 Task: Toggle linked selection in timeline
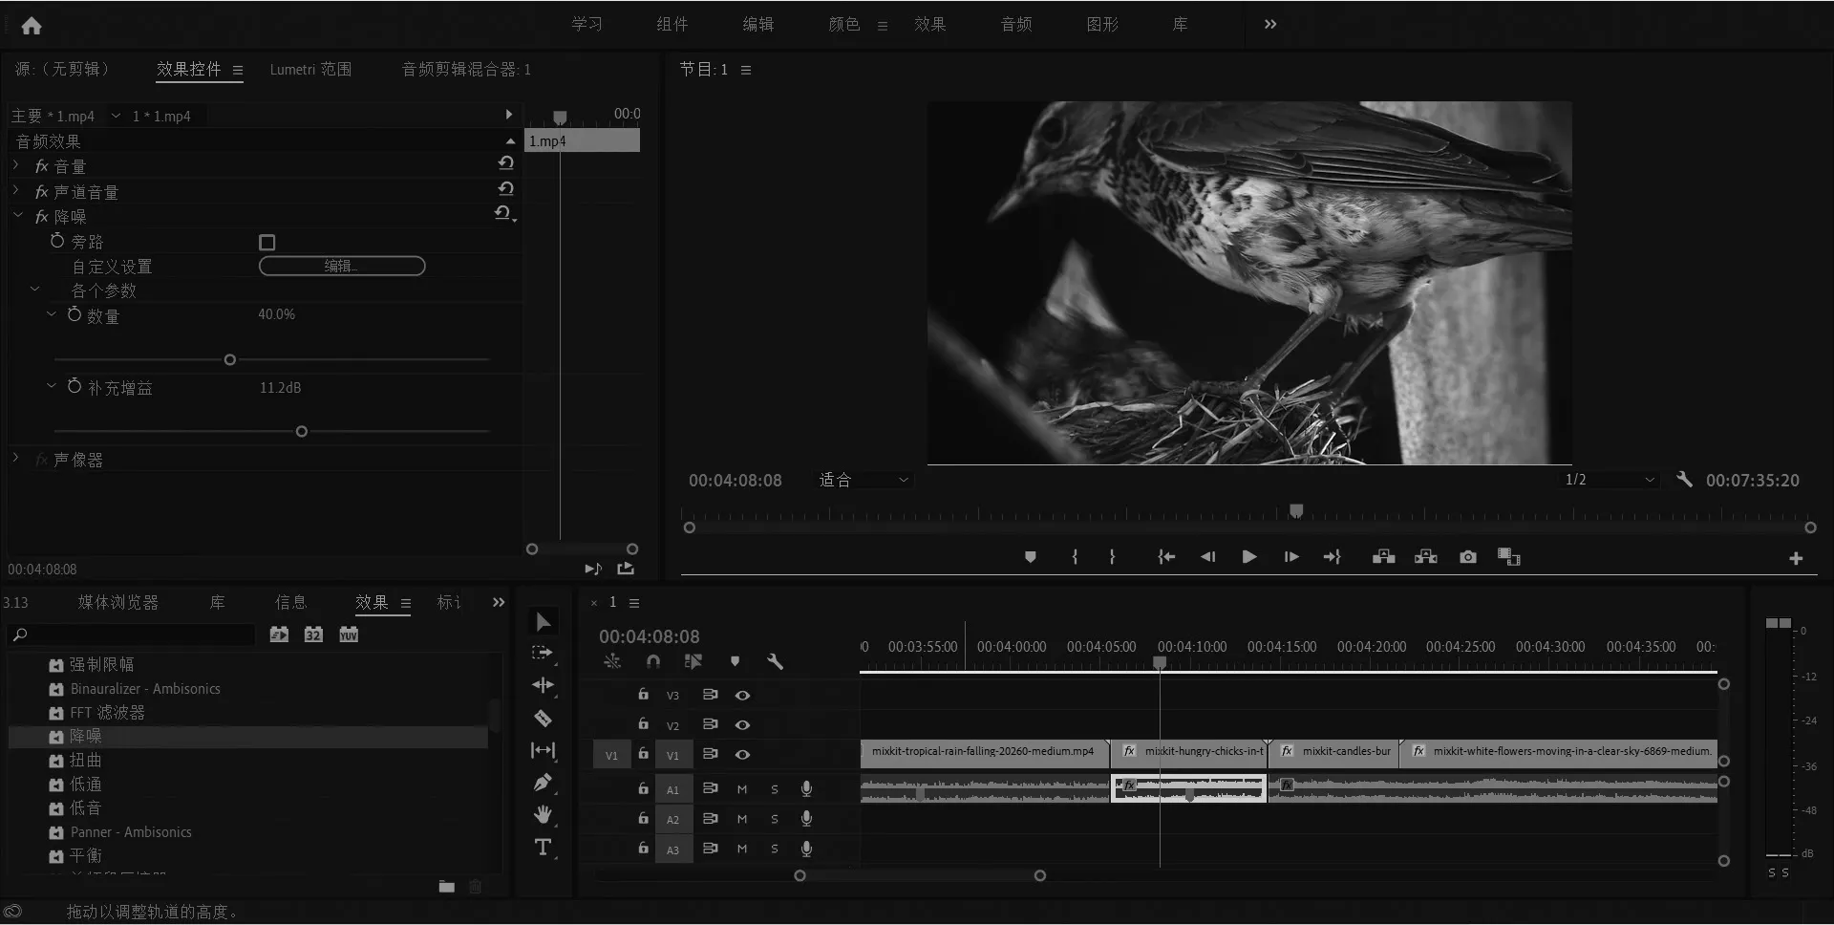click(693, 661)
